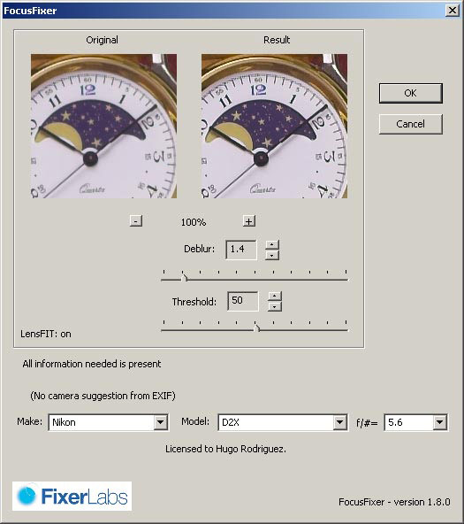Click the zoom in plus button

[249, 221]
